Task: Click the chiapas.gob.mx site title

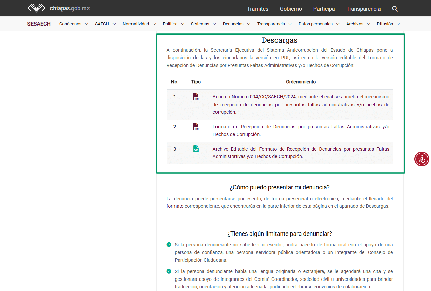Action: tap(70, 8)
